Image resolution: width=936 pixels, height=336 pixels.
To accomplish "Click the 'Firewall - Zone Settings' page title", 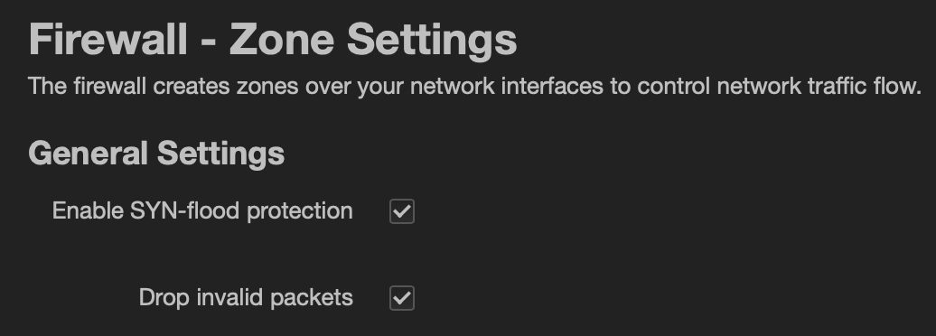I will [273, 40].
